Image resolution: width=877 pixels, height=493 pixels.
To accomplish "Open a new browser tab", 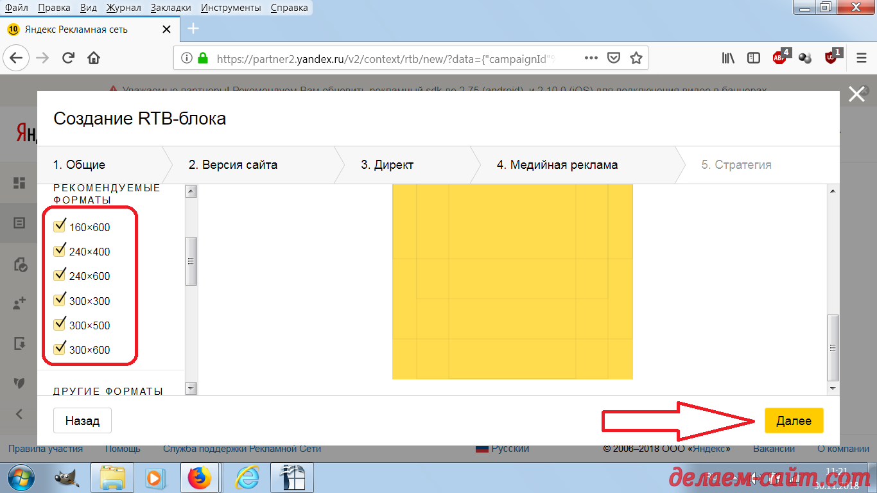I will click(x=193, y=29).
